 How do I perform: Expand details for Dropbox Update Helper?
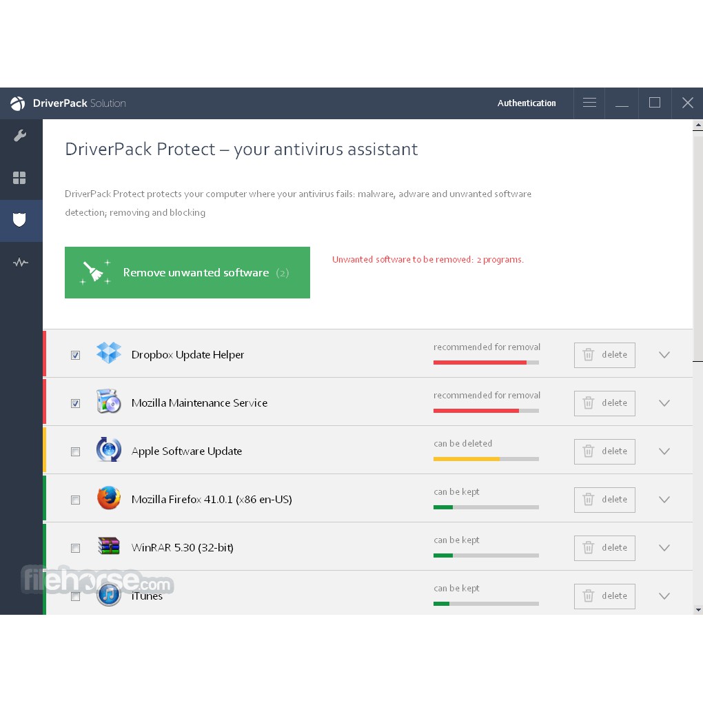(x=664, y=355)
